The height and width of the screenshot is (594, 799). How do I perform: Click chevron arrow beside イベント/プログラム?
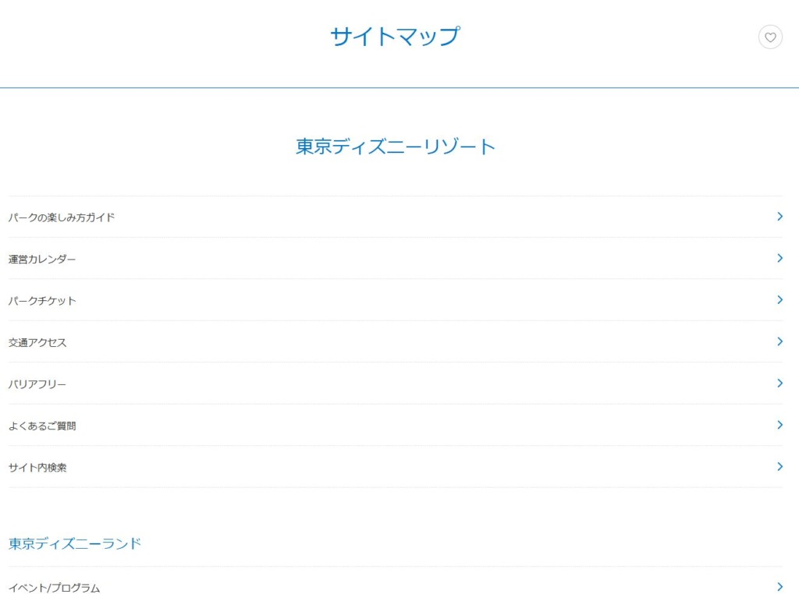779,587
